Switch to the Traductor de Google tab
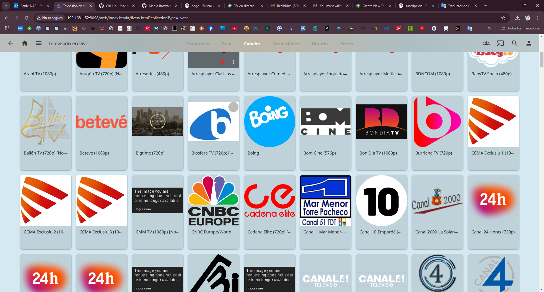The height and width of the screenshot is (292, 544). tap(459, 6)
